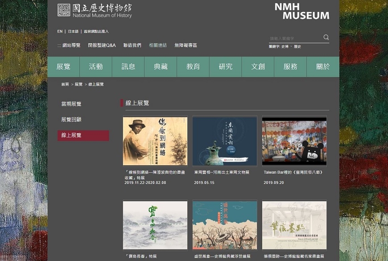Open the 典藏 menu item
Image resolution: width=388 pixels, height=261 pixels.
(161, 66)
